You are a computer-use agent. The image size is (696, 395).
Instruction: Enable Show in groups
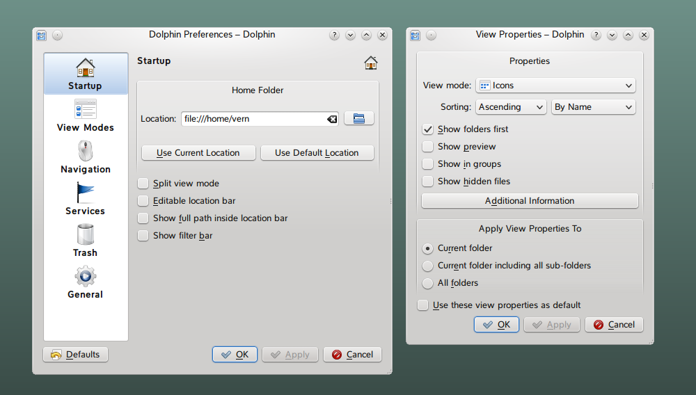pos(427,164)
